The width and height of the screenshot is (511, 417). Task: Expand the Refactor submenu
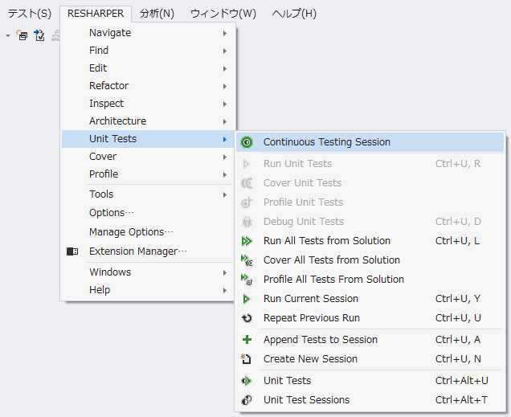coord(225,86)
